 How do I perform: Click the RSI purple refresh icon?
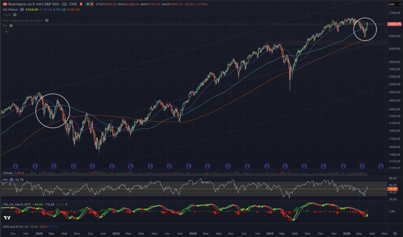pos(11,180)
